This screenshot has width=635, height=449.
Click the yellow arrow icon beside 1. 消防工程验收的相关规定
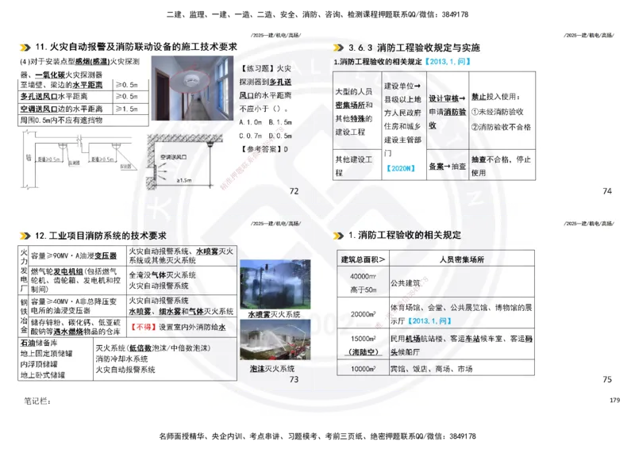pyautogui.click(x=338, y=236)
